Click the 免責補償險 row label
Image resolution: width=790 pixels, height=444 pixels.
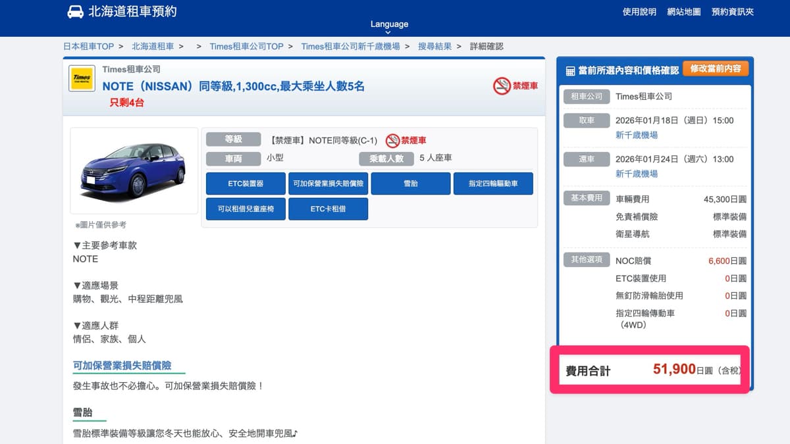637,216
